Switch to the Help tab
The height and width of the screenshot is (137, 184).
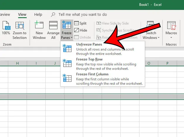click(38, 14)
